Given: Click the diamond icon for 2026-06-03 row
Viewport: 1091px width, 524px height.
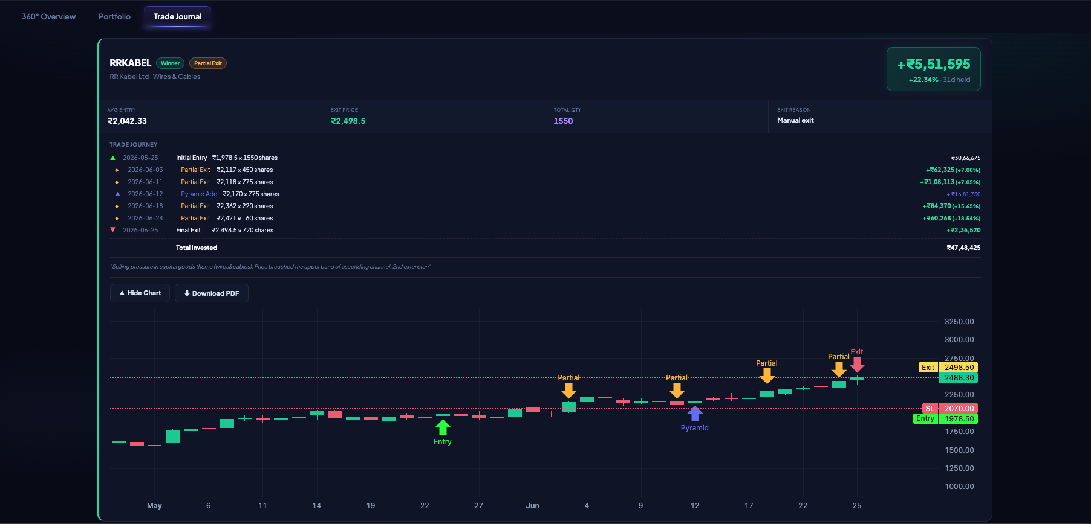Looking at the screenshot, I should pos(117,170).
